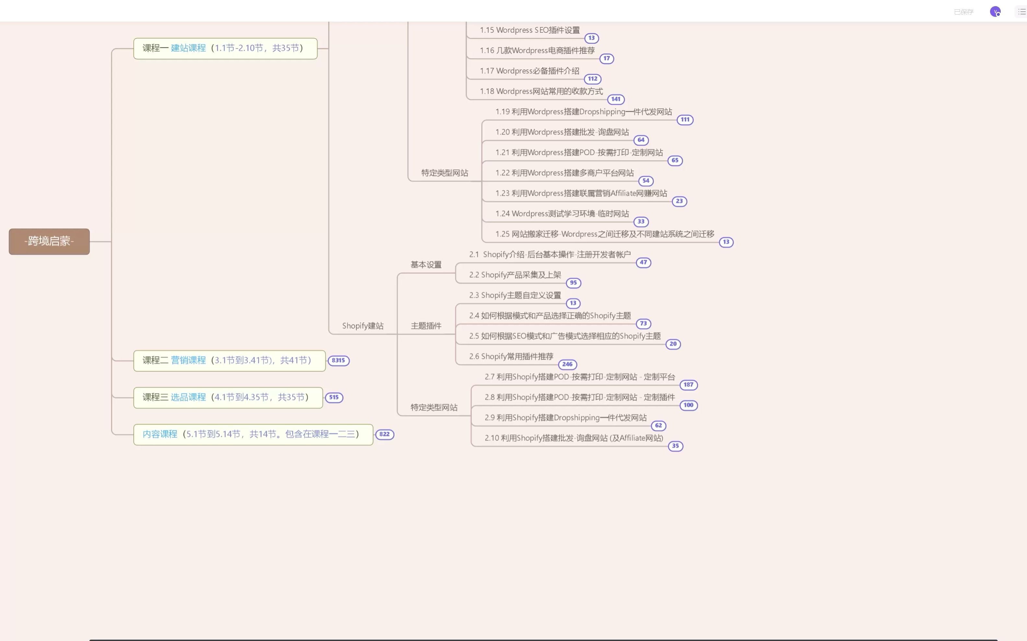Select node 2.8 定制插件
The image size is (1027, 641).
click(x=579, y=397)
